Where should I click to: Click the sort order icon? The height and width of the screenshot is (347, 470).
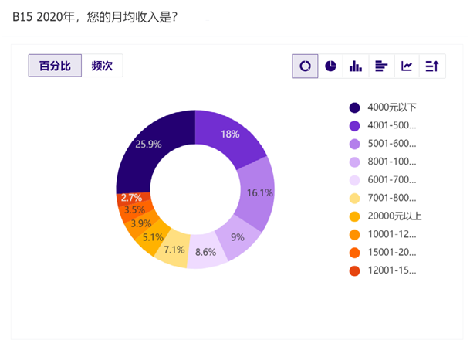(x=432, y=66)
